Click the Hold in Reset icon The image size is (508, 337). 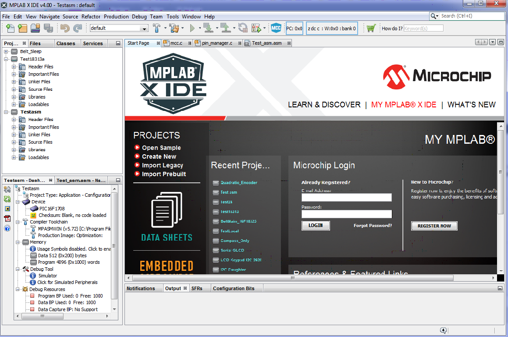(x=243, y=28)
